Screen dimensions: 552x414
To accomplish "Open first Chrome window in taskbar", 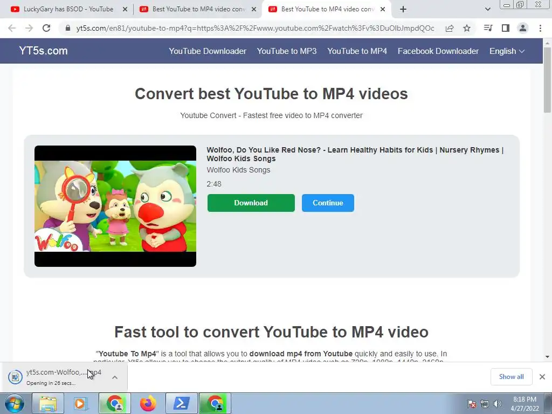I will click(x=115, y=403).
